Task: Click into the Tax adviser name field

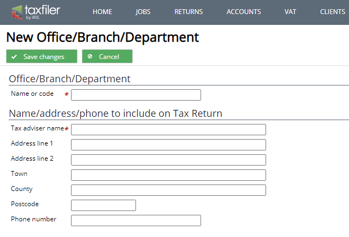Action: pos(169,130)
